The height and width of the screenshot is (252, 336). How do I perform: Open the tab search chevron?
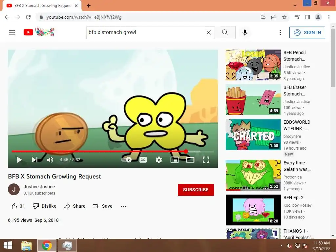pos(295,6)
